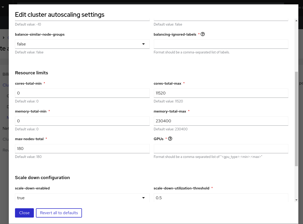The height and width of the screenshot is (224, 303).
Task: Click scroll-down arrow at scrollbar bottom
Action: (x=296, y=200)
